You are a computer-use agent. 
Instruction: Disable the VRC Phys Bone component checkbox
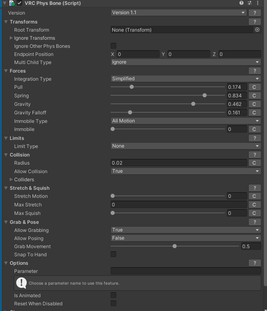click(x=19, y=3)
